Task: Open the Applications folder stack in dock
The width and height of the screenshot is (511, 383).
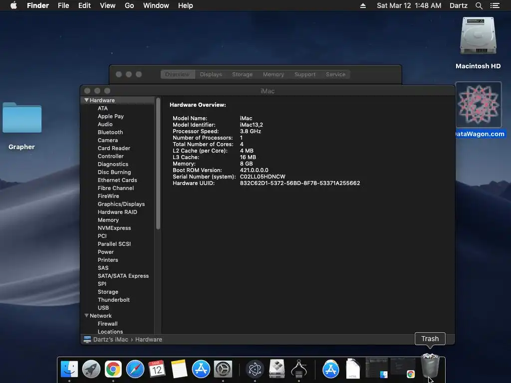Action: (x=331, y=369)
